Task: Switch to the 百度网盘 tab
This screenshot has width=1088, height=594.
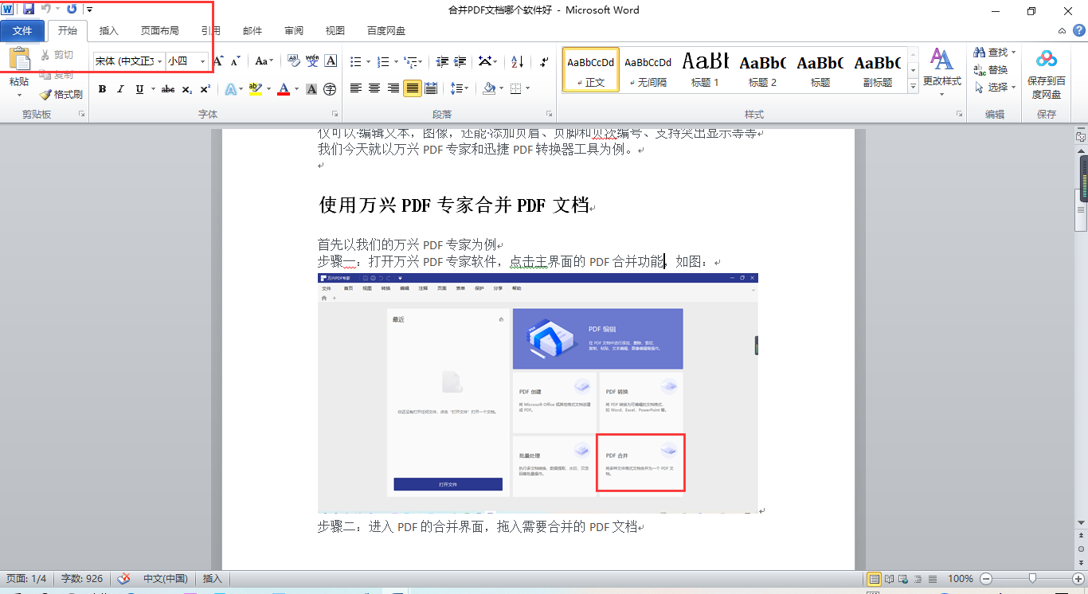Action: point(386,31)
